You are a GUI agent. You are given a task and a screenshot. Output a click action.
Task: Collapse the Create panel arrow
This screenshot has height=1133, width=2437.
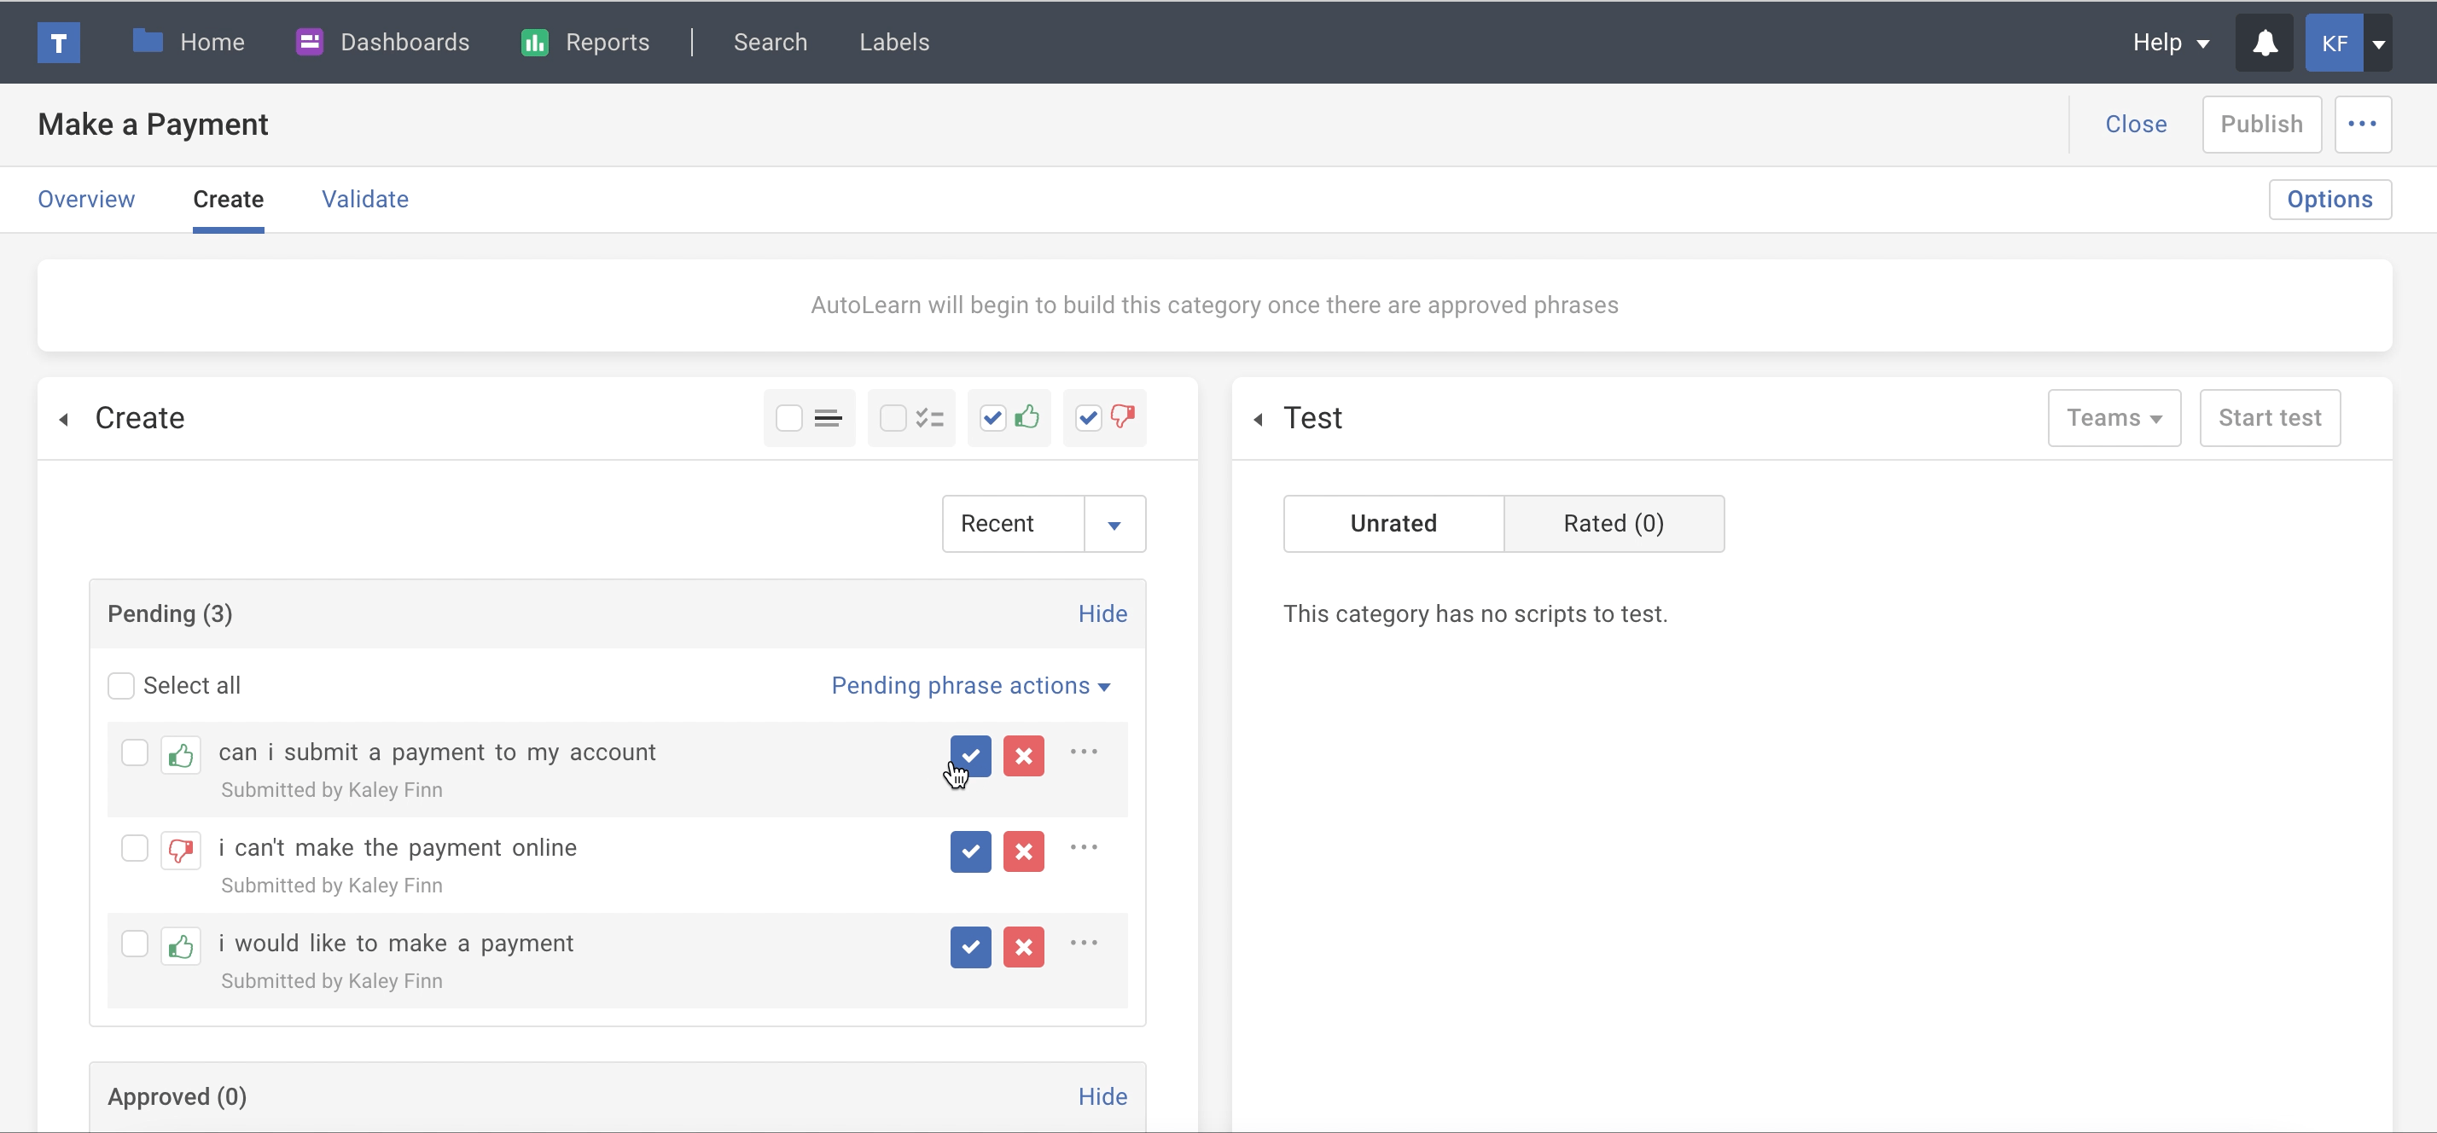[63, 419]
